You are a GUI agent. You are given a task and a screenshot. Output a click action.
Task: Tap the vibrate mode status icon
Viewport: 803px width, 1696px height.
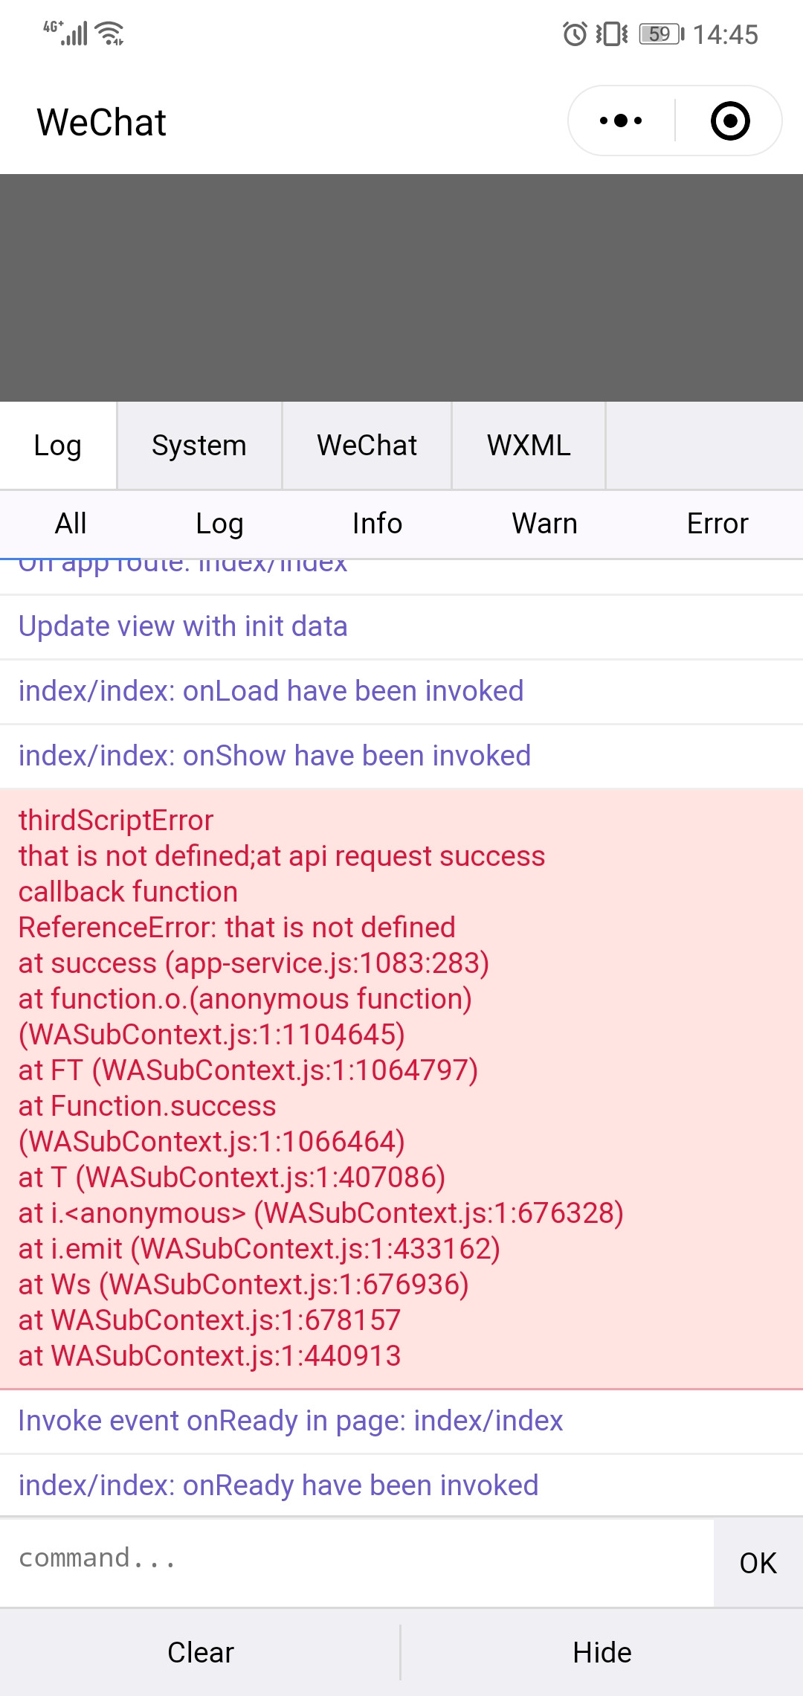(x=612, y=34)
